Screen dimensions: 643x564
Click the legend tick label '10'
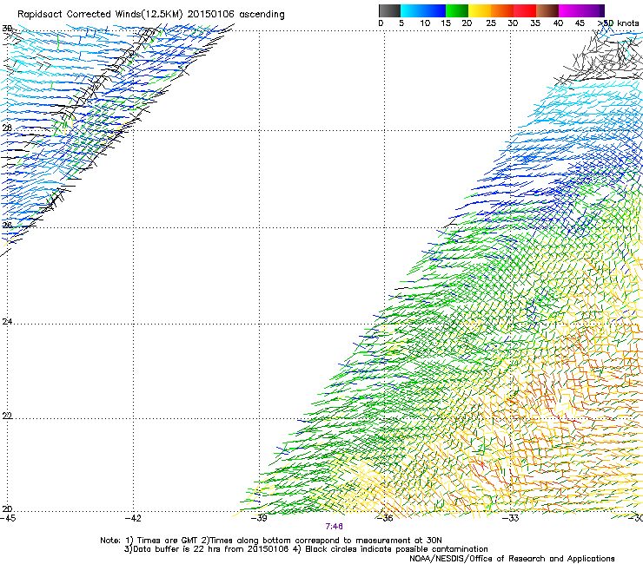[425, 23]
